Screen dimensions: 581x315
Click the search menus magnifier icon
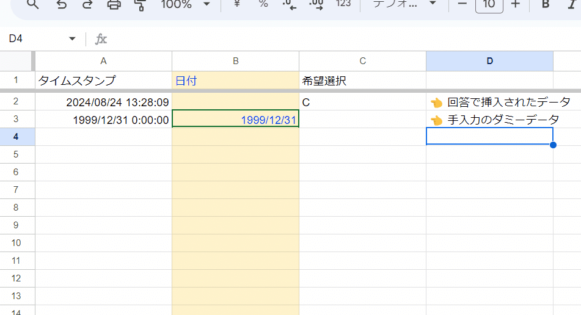[33, 4]
